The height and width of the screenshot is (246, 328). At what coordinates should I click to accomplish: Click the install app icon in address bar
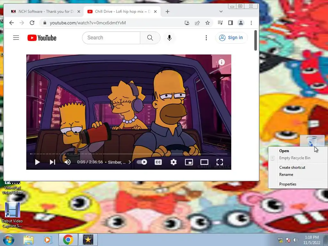pyautogui.click(x=187, y=23)
